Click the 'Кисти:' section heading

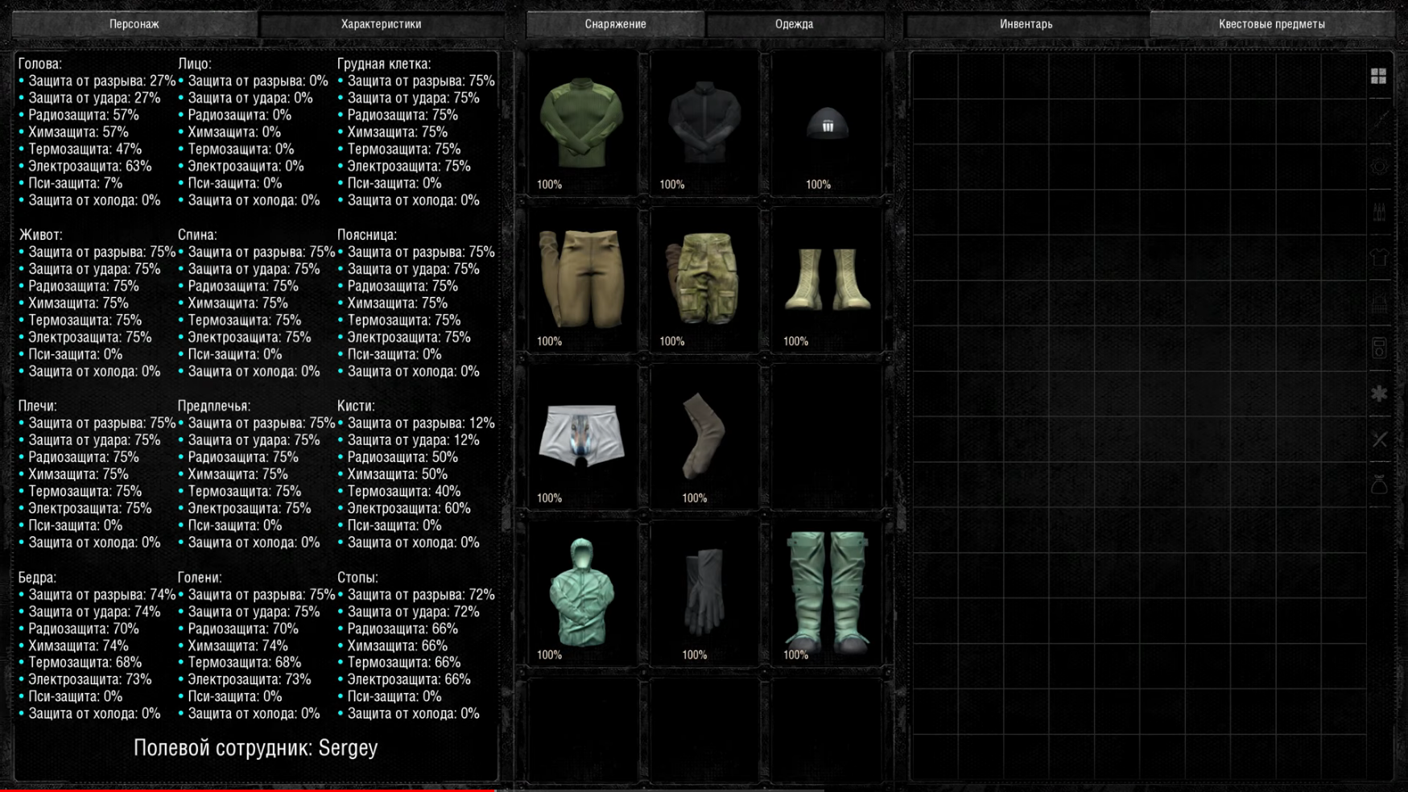[x=356, y=406]
